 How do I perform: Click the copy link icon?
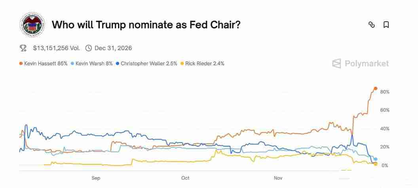click(x=371, y=25)
